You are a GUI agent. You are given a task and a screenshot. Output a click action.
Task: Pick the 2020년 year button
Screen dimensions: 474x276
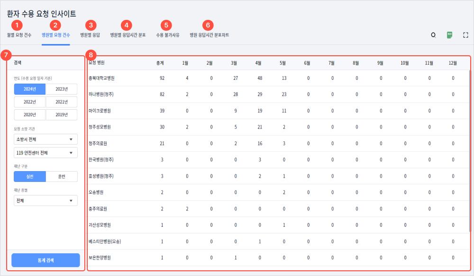point(30,114)
